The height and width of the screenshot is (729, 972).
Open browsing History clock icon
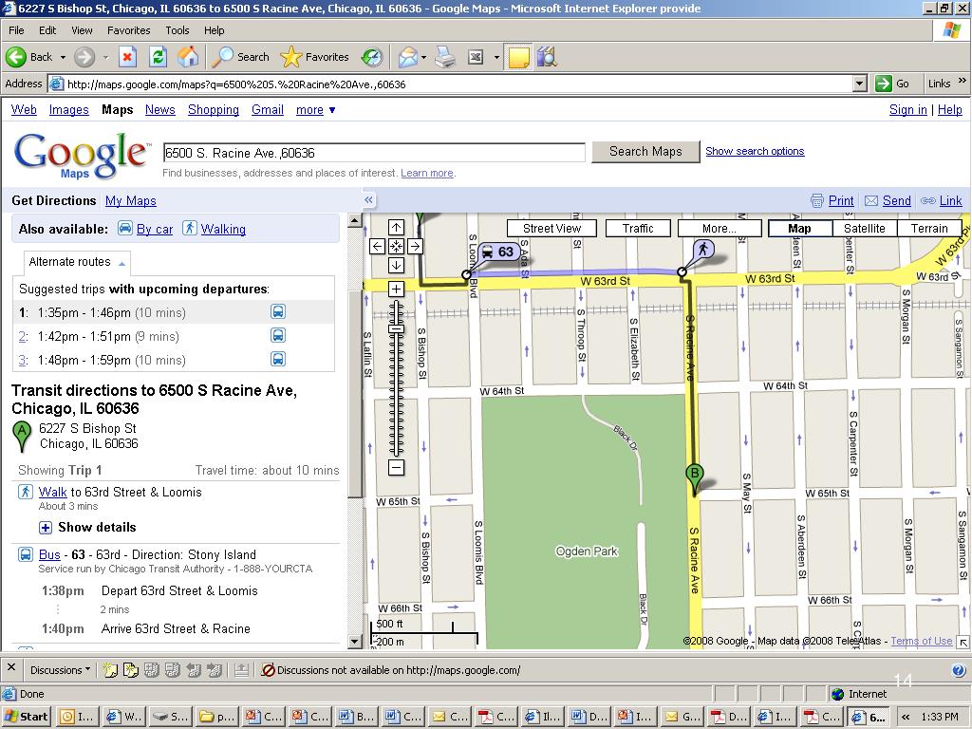click(x=372, y=57)
